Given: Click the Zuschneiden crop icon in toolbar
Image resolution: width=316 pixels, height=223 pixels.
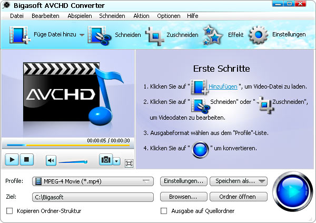Looking at the screenshot, I should click(155, 36).
